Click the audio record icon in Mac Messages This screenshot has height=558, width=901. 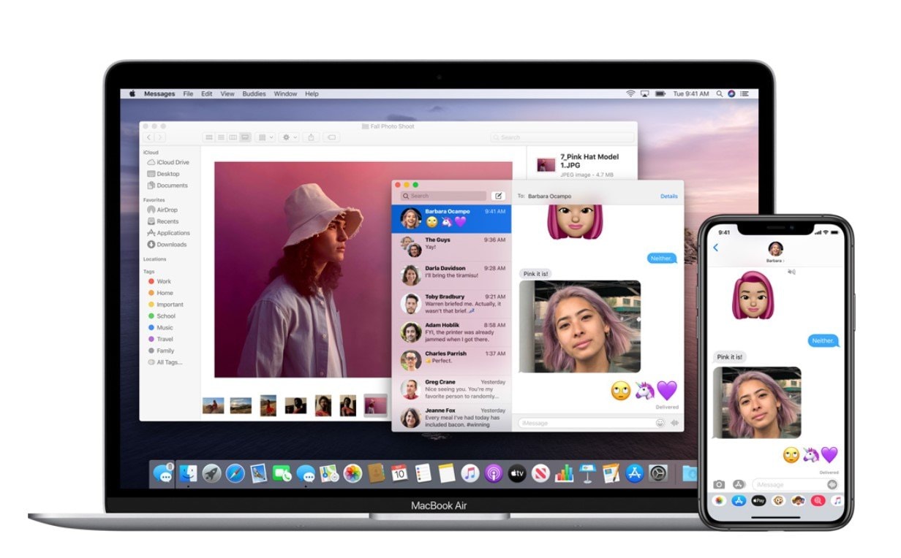[x=674, y=423]
